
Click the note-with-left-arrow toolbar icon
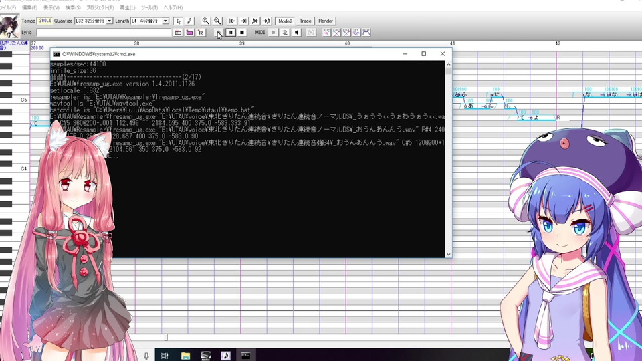[255, 21]
